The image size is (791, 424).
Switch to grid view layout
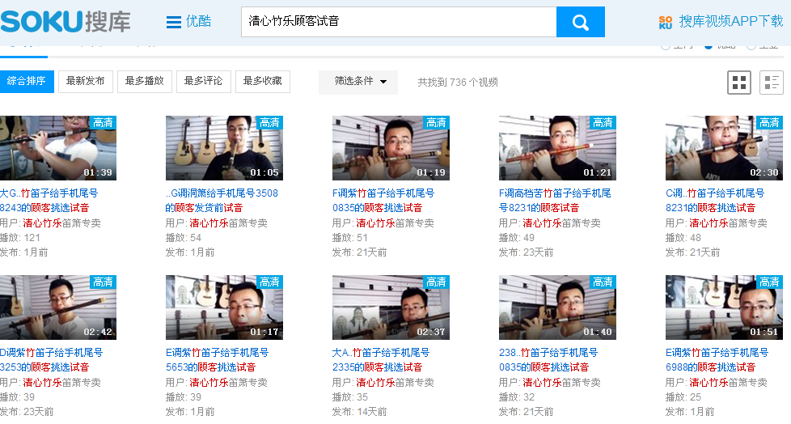[739, 82]
